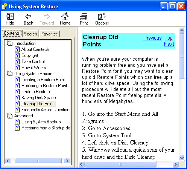Switch to the Search tab
This screenshot has height=169, width=187.
tap(30, 34)
